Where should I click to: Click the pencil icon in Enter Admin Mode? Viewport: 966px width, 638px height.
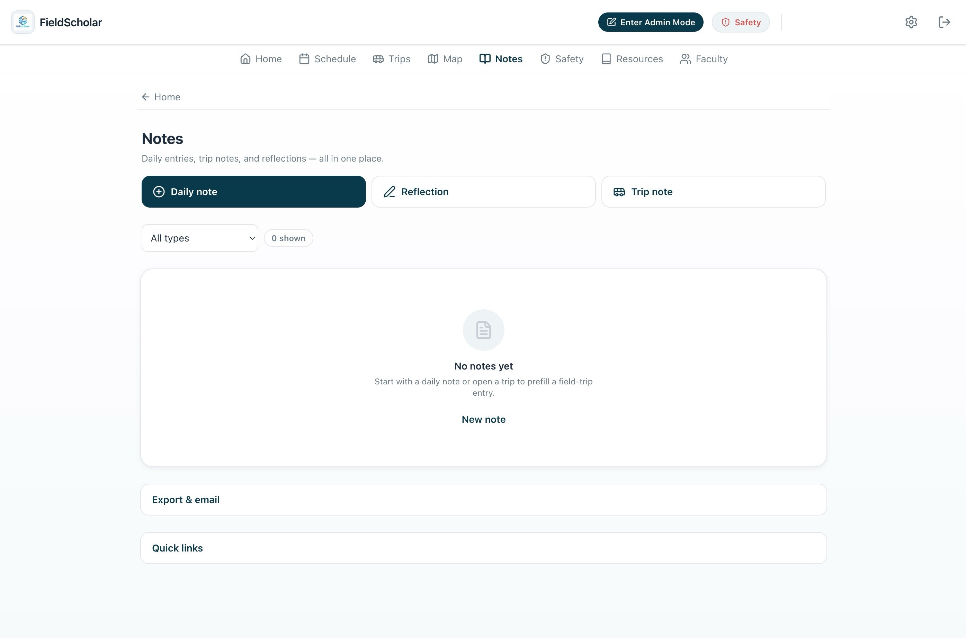tap(611, 22)
